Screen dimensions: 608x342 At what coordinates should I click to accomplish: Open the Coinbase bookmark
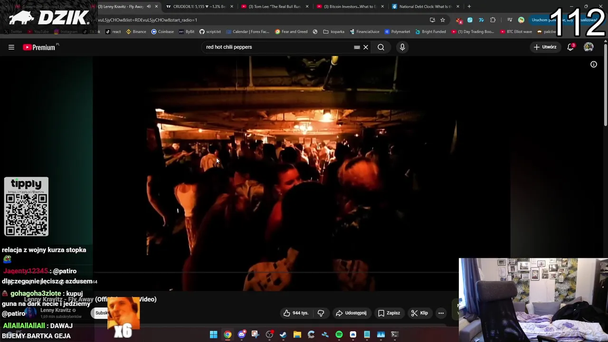coord(162,32)
